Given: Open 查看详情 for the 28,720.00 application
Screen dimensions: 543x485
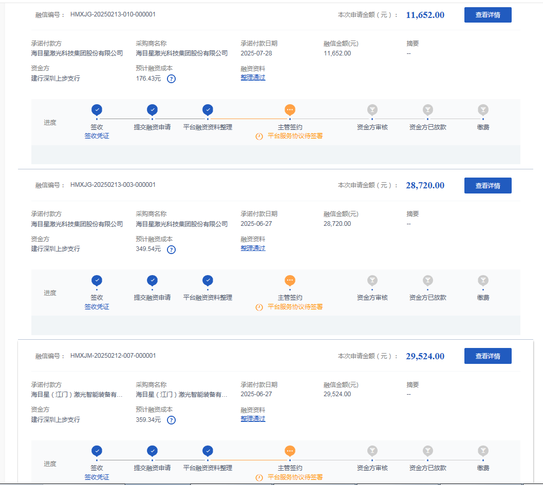Looking at the screenshot, I should 488,185.
